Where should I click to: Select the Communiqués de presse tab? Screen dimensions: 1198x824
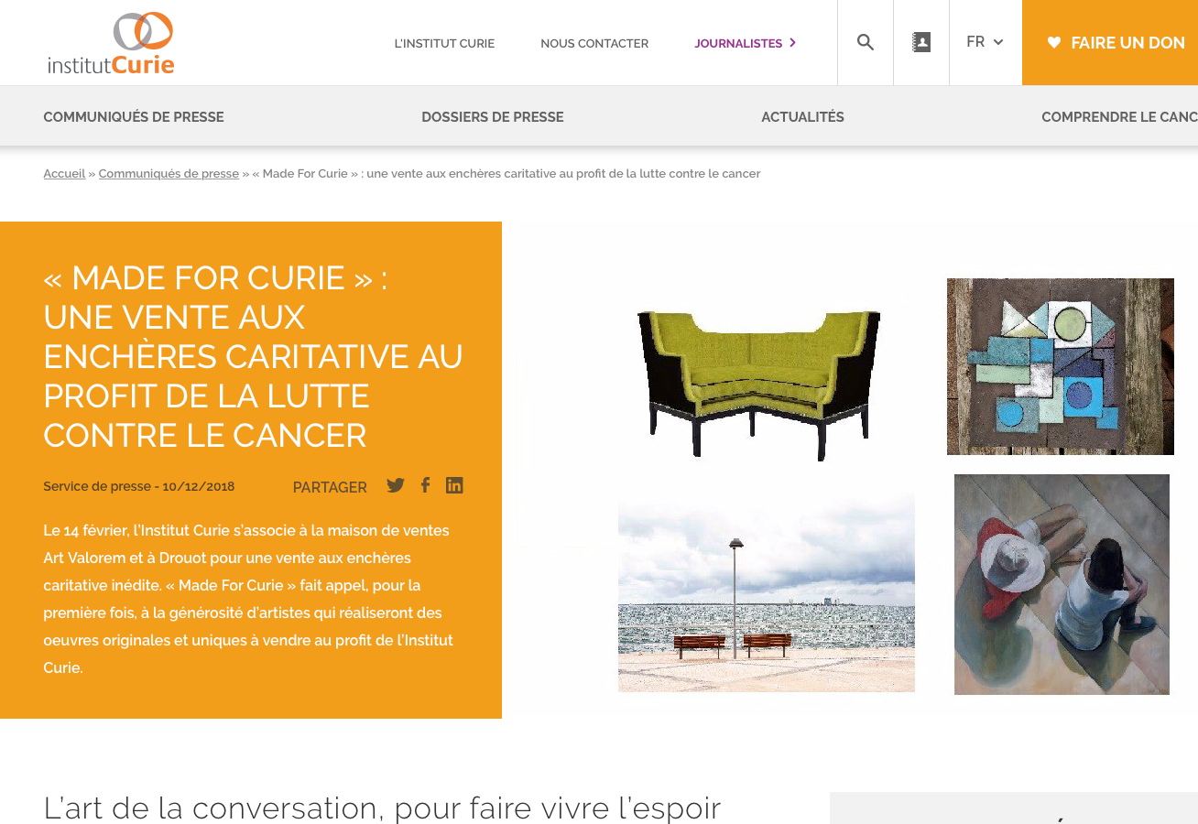134,117
